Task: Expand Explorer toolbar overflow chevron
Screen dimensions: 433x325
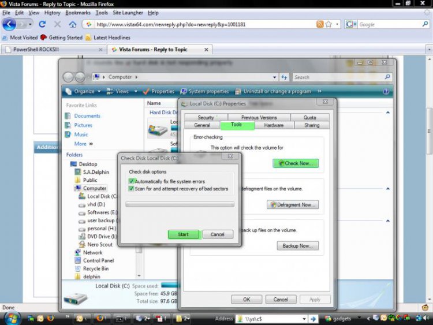Action: click(319, 91)
